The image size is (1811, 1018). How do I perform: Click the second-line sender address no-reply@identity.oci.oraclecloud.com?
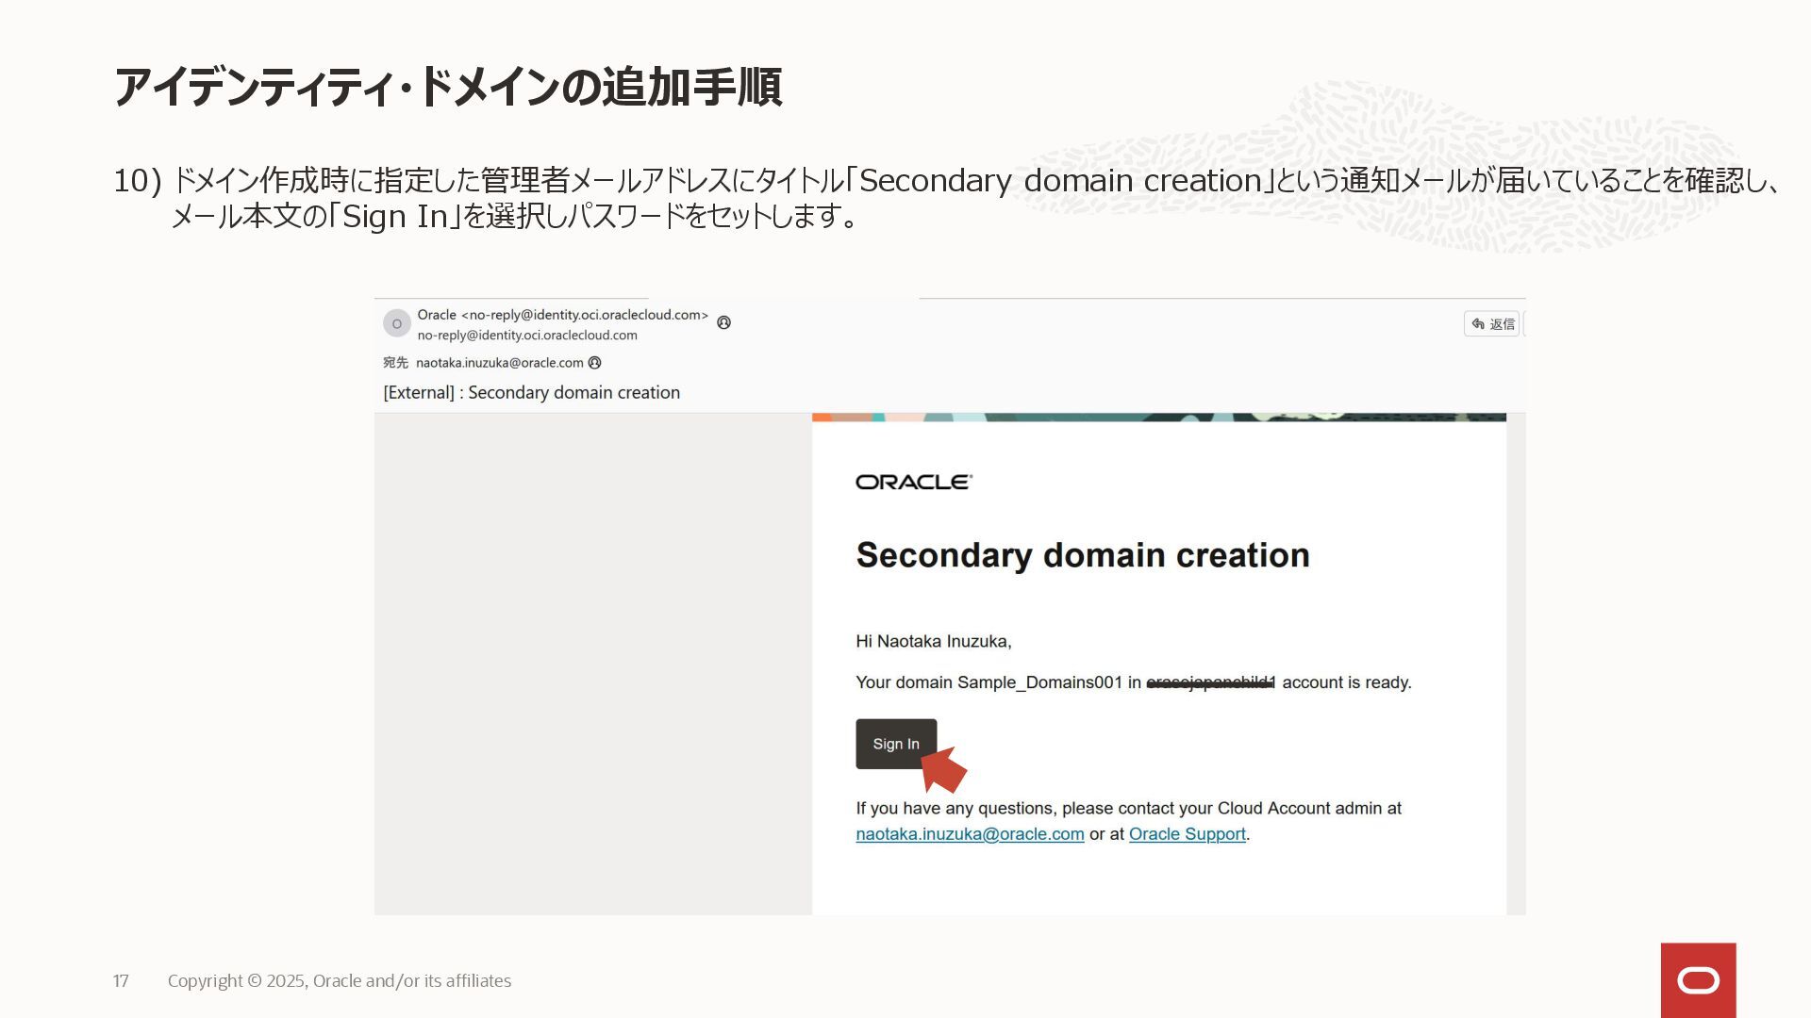(x=527, y=336)
